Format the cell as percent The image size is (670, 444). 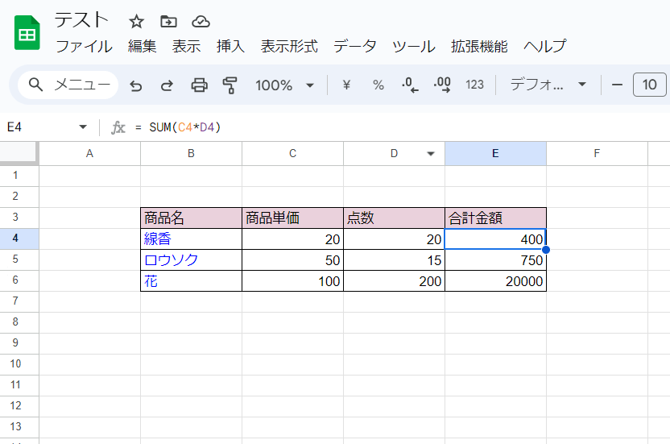pos(378,85)
